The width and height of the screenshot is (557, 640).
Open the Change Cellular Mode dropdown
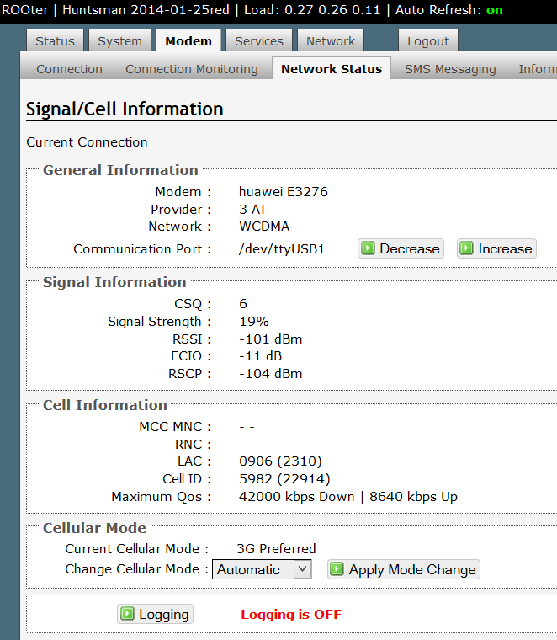click(x=262, y=569)
